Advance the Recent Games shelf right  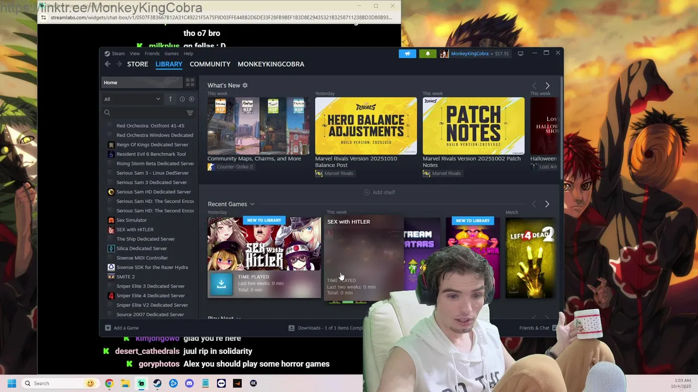click(547, 204)
